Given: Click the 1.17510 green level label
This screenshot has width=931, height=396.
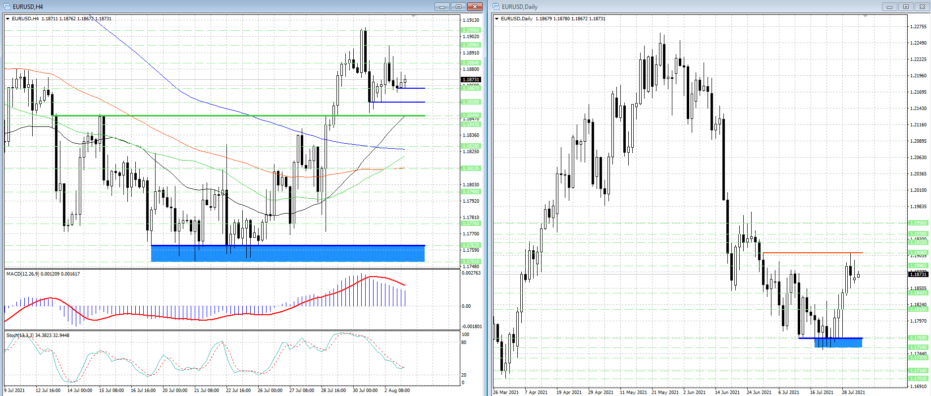Looking at the screenshot, I should (471, 262).
